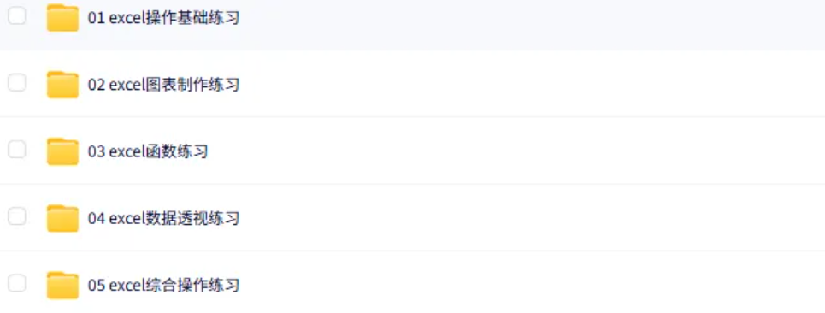Check the box beside 02 excel图表制作练习
The width and height of the screenshot is (825, 313).
[x=17, y=83]
